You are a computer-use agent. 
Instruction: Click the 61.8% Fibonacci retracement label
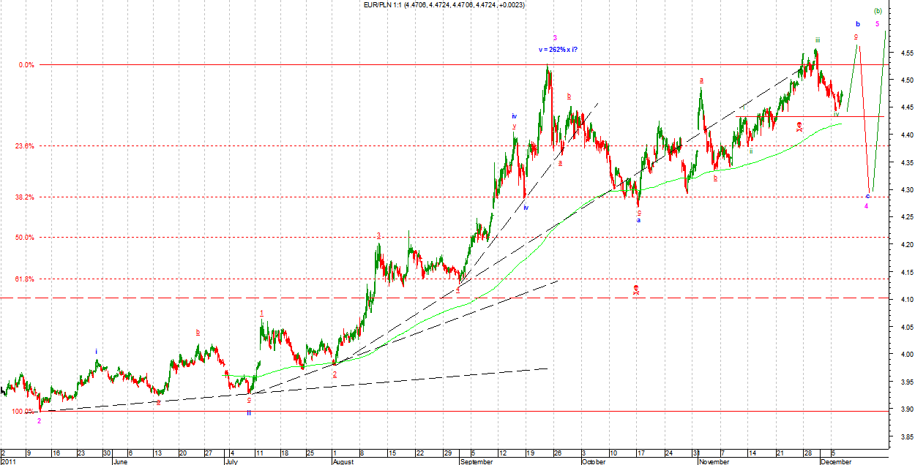click(26, 279)
